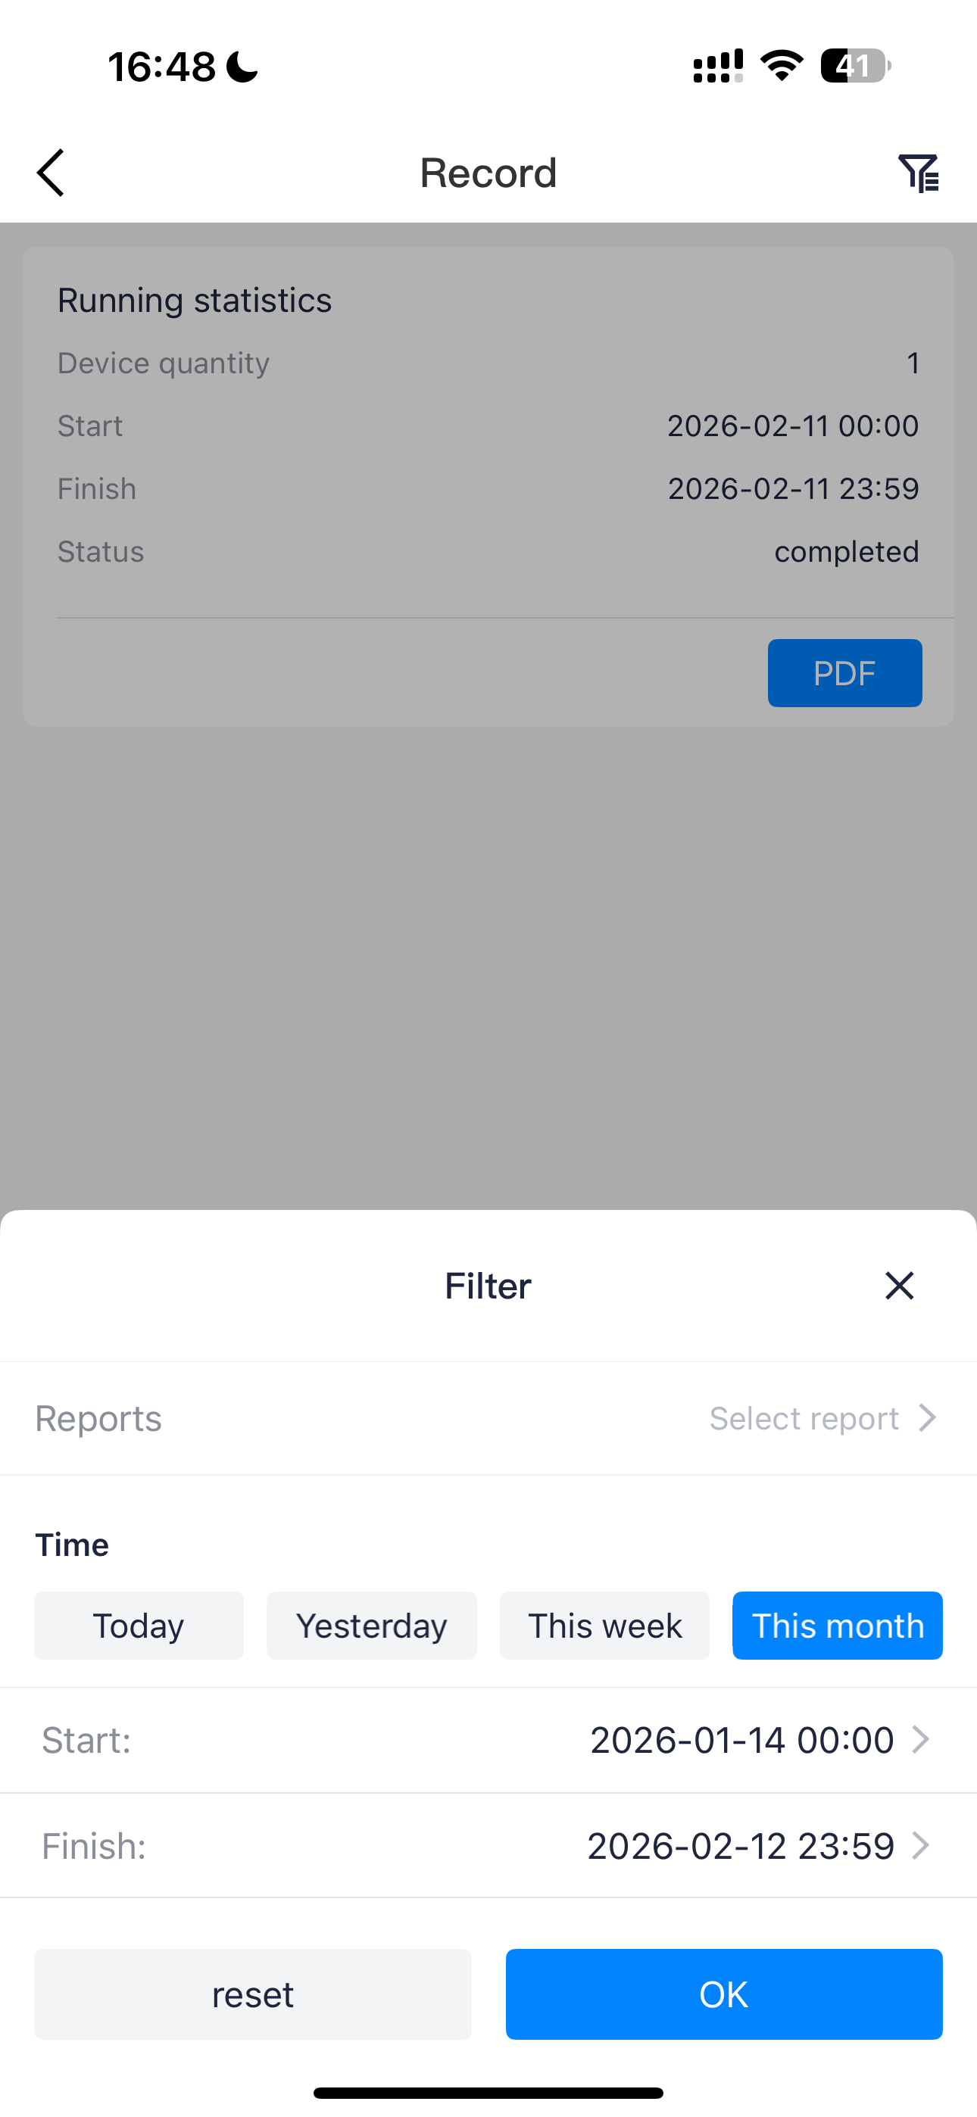This screenshot has width=977, height=2117.
Task: Open the Select report chevron
Action: point(928,1417)
